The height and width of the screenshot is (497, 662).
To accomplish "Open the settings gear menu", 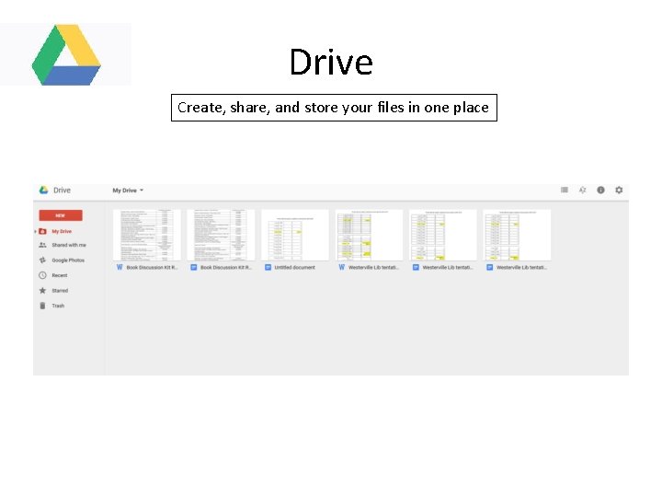I will 619,191.
